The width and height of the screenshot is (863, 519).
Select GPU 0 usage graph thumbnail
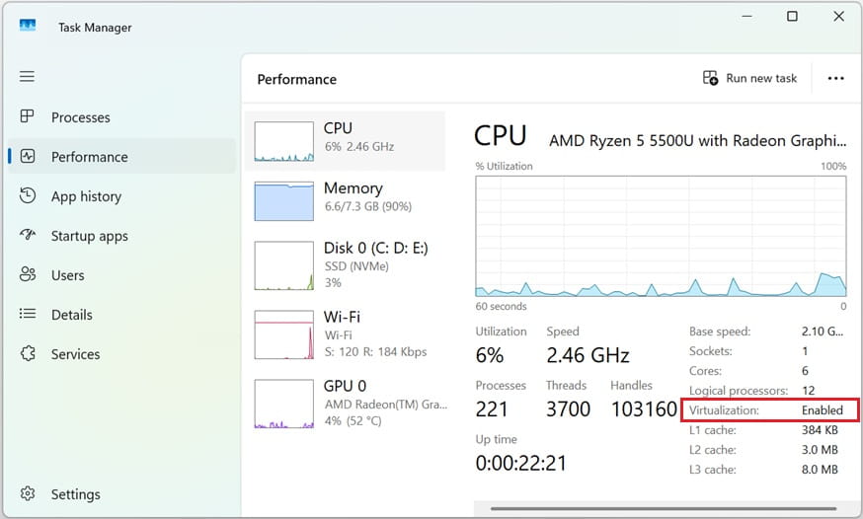(x=284, y=404)
